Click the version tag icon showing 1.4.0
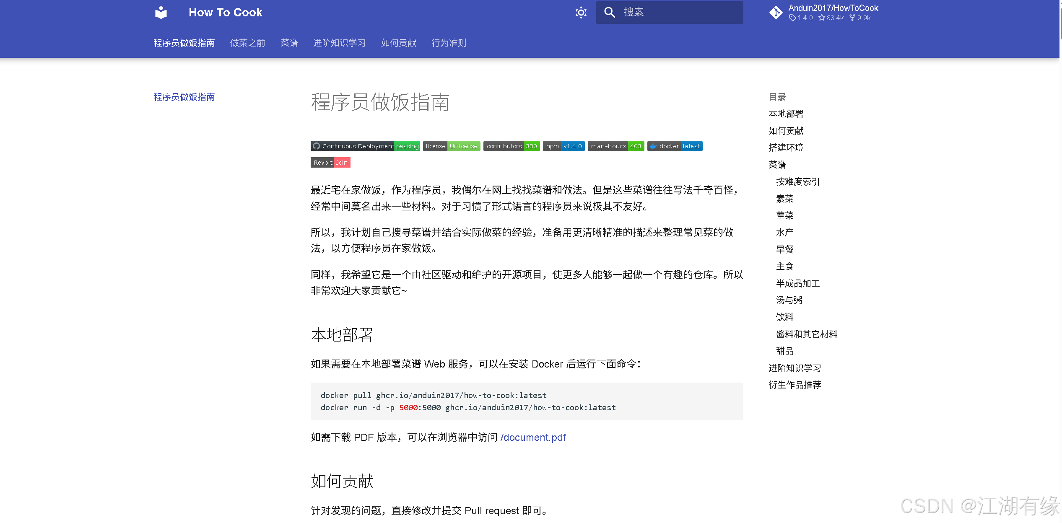The image size is (1062, 523). tap(792, 18)
